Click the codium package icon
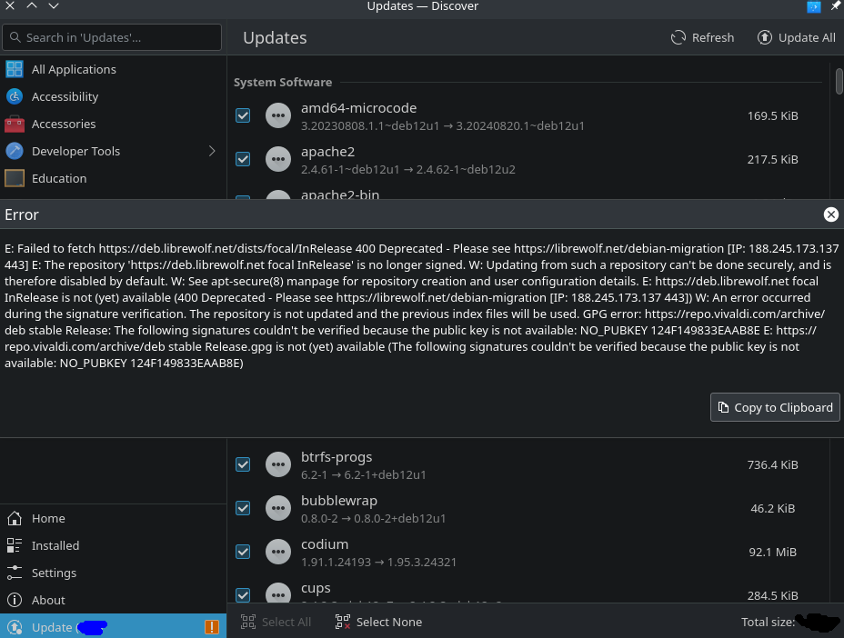844x638 pixels. [278, 552]
